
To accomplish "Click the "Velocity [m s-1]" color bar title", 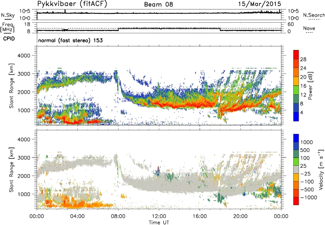I will [x=321, y=169].
